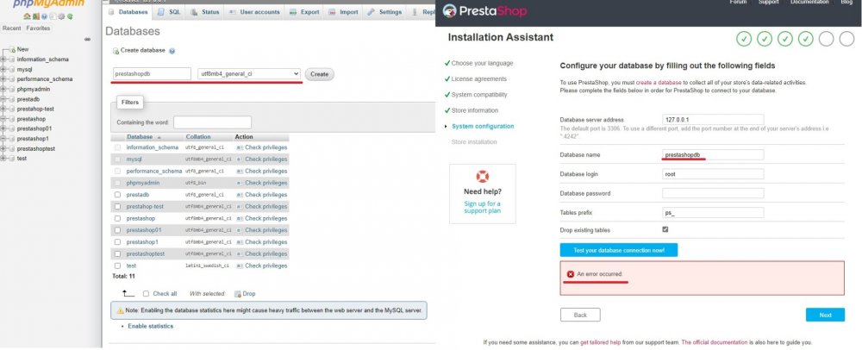
Task: Click Test your database connection now button
Action: pyautogui.click(x=618, y=250)
